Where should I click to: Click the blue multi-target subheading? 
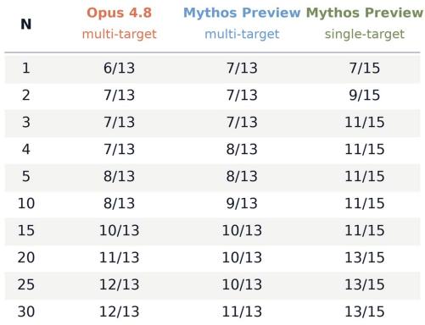(242, 34)
